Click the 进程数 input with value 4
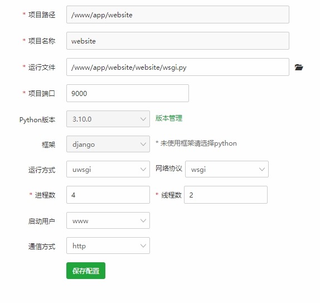 (x=108, y=195)
